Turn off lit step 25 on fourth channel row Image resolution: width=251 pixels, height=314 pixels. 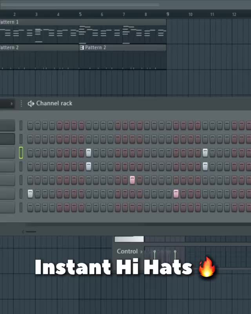point(205,166)
